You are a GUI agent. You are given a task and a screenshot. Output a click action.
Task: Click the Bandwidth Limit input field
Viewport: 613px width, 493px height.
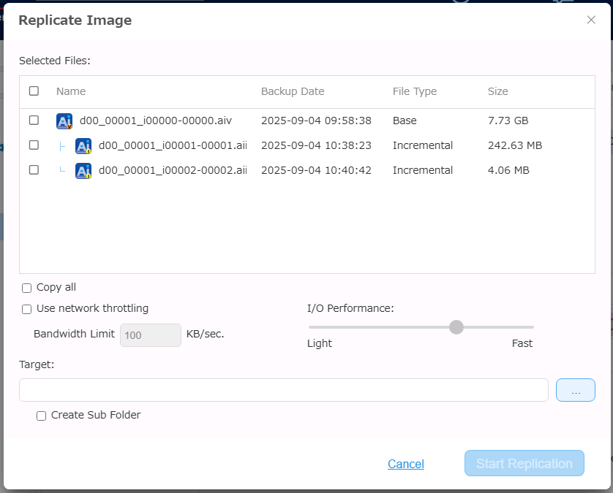click(150, 335)
